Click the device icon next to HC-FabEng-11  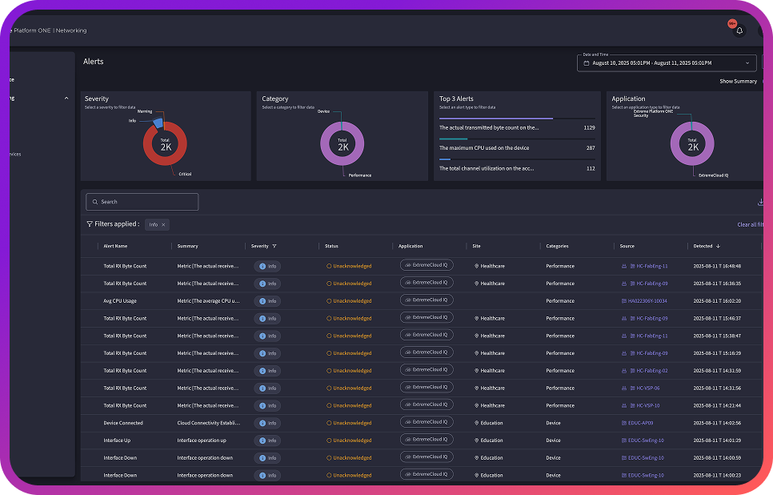(623, 265)
